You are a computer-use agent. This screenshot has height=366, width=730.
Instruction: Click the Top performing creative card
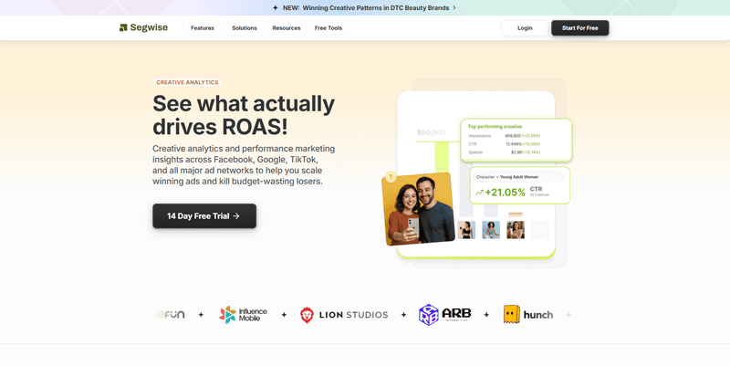516,139
